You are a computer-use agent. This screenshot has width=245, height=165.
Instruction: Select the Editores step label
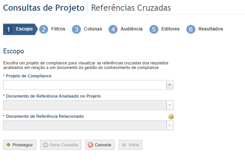171,29
